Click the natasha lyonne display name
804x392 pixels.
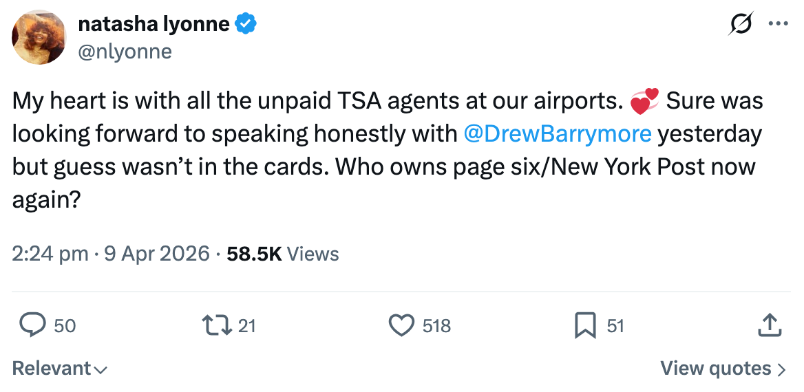coord(154,24)
